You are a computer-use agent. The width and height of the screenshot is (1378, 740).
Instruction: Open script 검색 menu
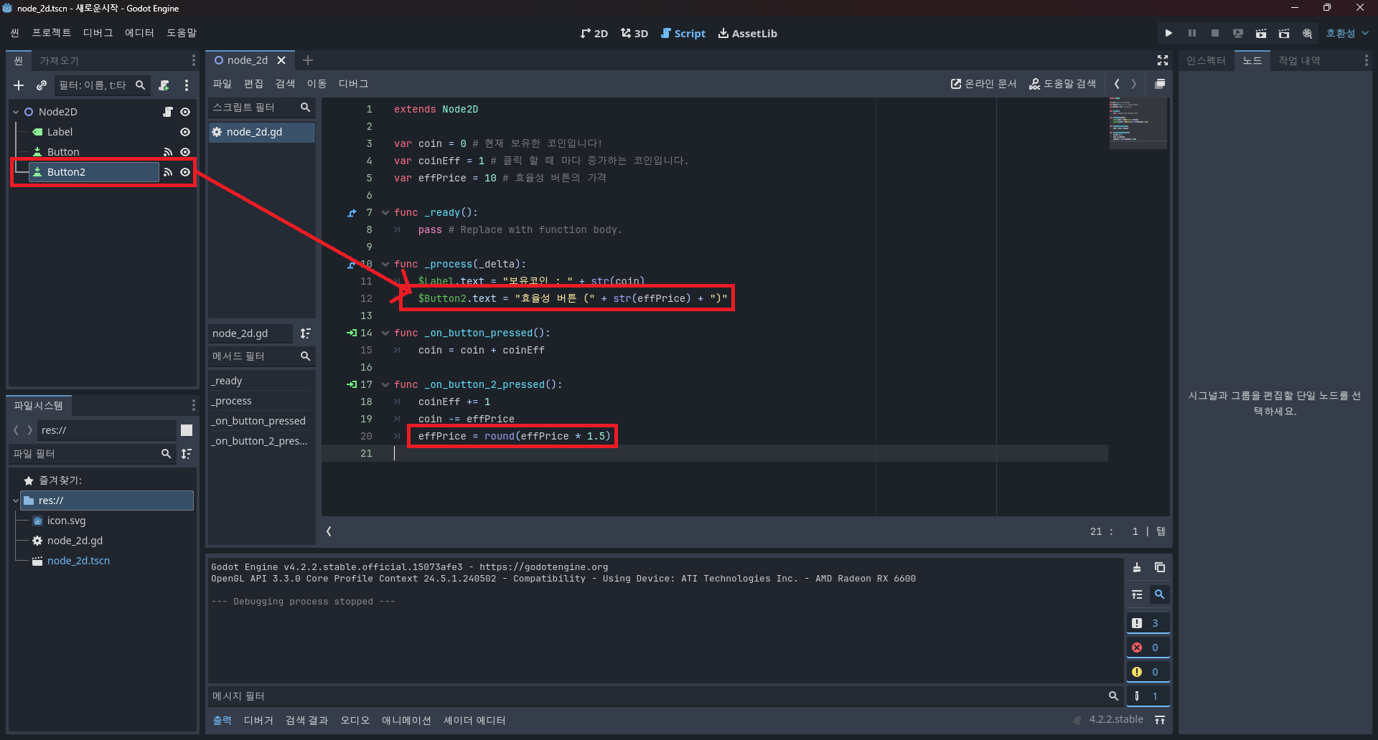click(286, 84)
